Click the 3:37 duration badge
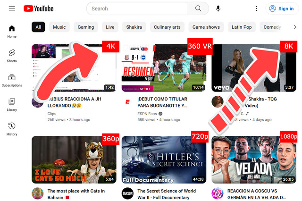The image size is (302, 201). click(289, 87)
